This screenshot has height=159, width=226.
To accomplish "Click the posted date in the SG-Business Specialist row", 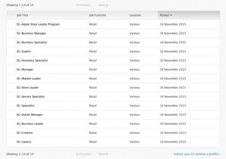I will 173,42.
